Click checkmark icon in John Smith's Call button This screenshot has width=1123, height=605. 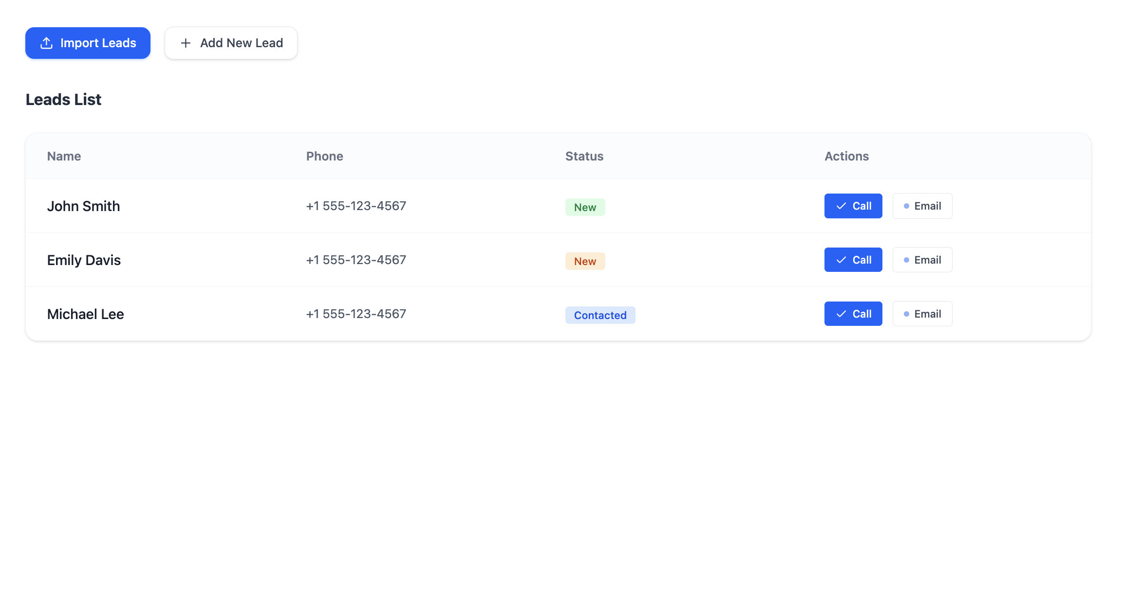click(x=841, y=206)
